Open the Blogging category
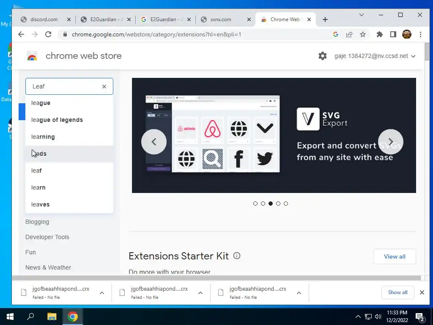Screen dimensions: 433x325 point(37,222)
